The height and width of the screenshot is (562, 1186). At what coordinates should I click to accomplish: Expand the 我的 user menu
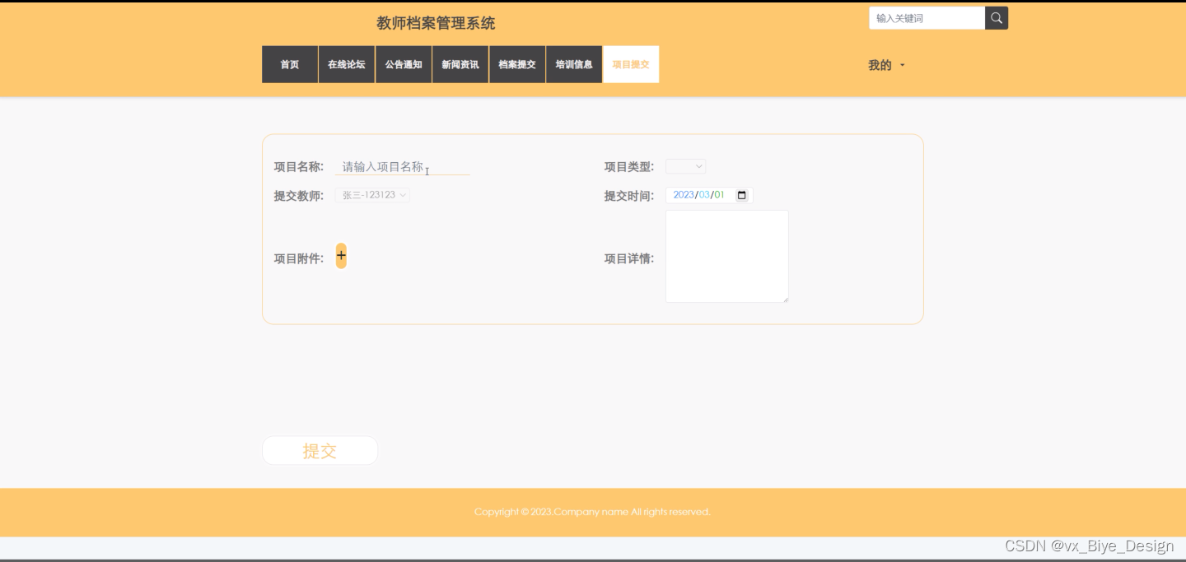(x=886, y=65)
